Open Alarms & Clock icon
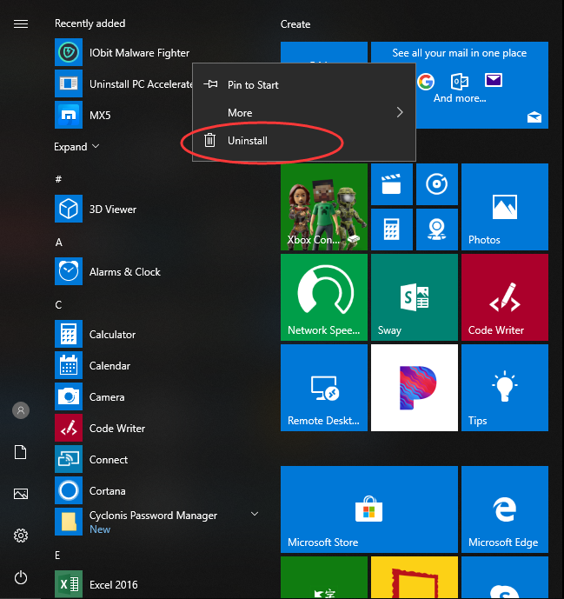 point(69,271)
